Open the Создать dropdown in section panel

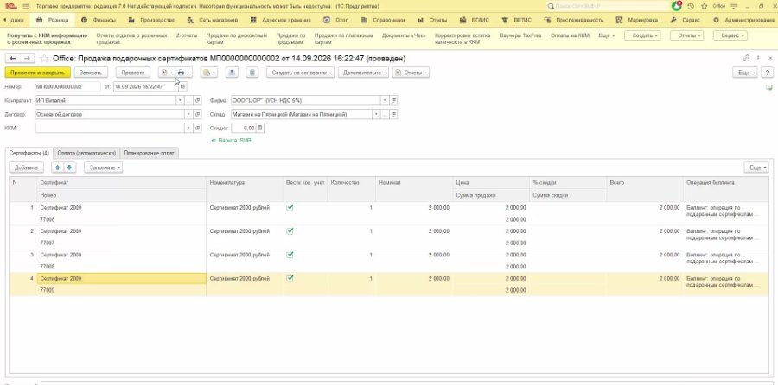point(642,35)
